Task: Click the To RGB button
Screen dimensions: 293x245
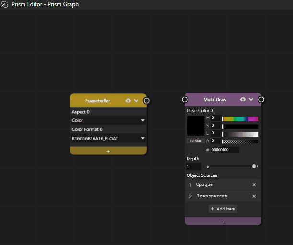Action: pyautogui.click(x=195, y=141)
